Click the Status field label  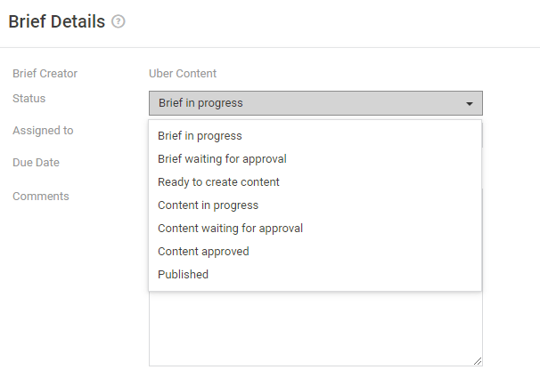(x=29, y=99)
